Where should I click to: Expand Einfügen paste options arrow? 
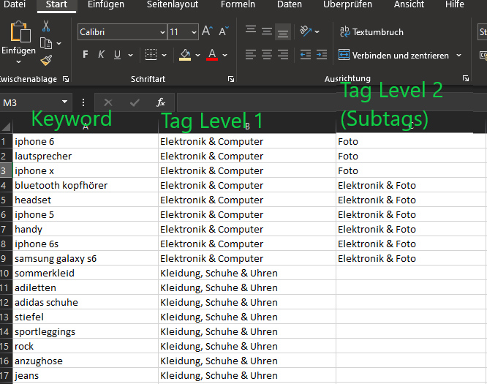tap(18, 61)
